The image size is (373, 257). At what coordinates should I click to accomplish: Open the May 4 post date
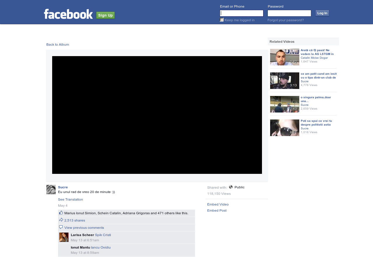63,206
